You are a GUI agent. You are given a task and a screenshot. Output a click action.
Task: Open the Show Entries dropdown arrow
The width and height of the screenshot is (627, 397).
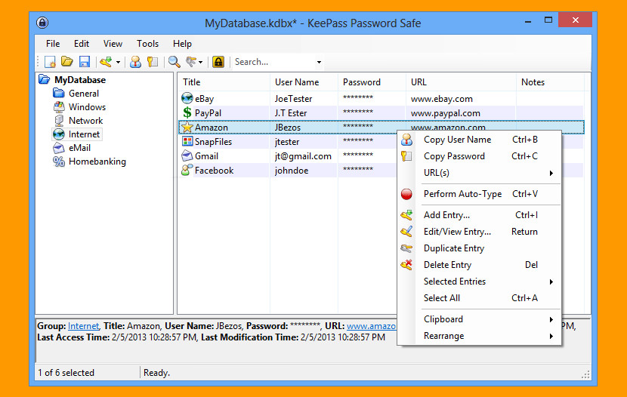click(200, 63)
